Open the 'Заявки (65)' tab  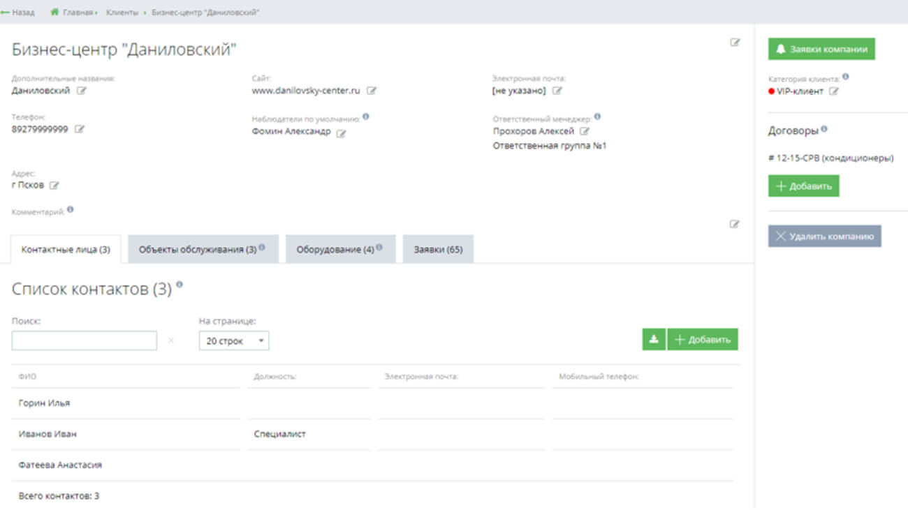[x=438, y=250]
